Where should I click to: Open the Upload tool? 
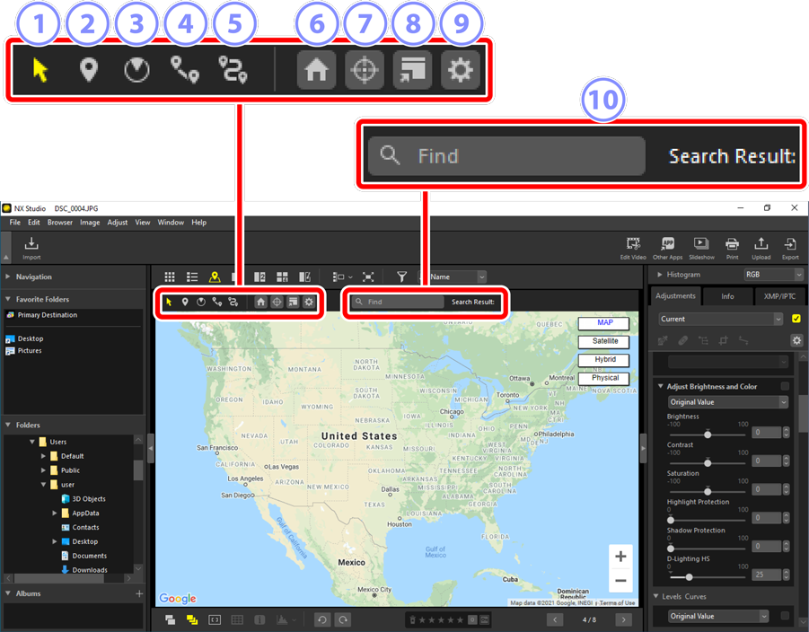tap(761, 248)
